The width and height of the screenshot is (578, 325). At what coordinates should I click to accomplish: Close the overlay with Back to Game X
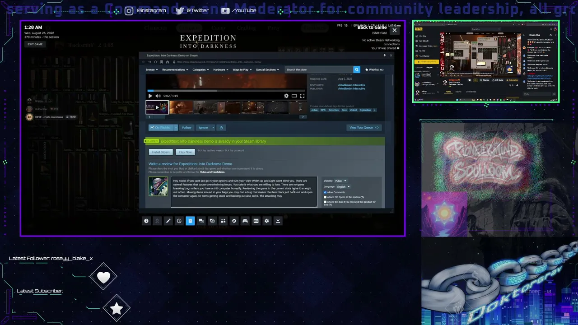tap(395, 30)
